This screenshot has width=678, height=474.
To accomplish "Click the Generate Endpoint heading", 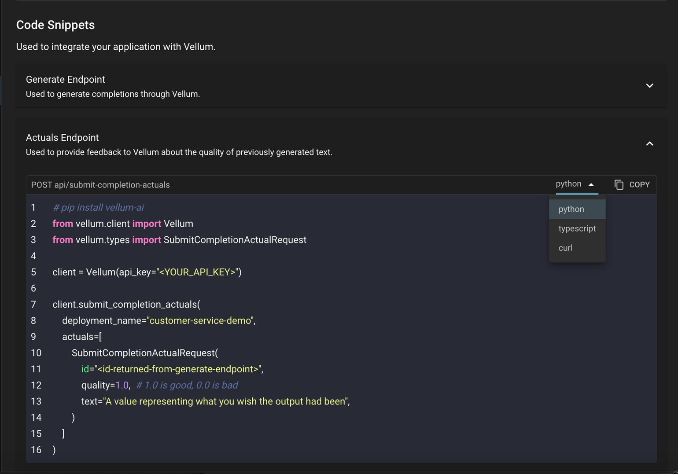I will click(x=66, y=79).
